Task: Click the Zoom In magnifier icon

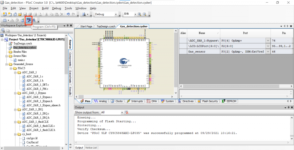Action: click(139, 14)
